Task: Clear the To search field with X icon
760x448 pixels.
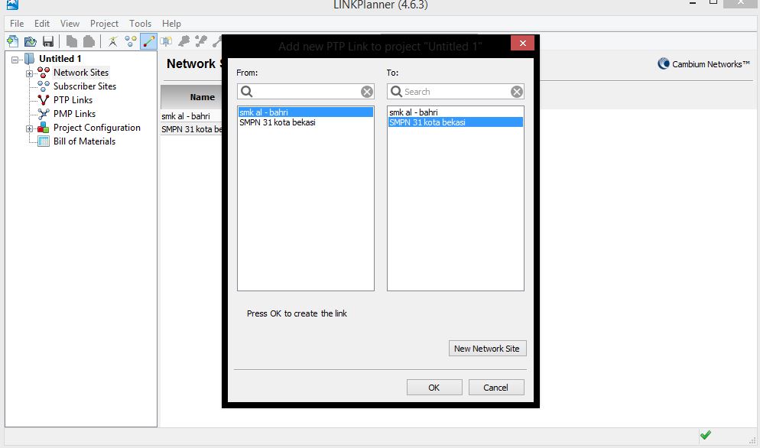Action: point(517,92)
